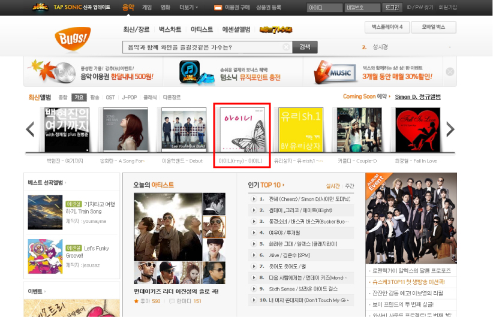493x317 pixels.
Task: Open 벅스플레이어 4 button
Action: pyautogui.click(x=387, y=27)
